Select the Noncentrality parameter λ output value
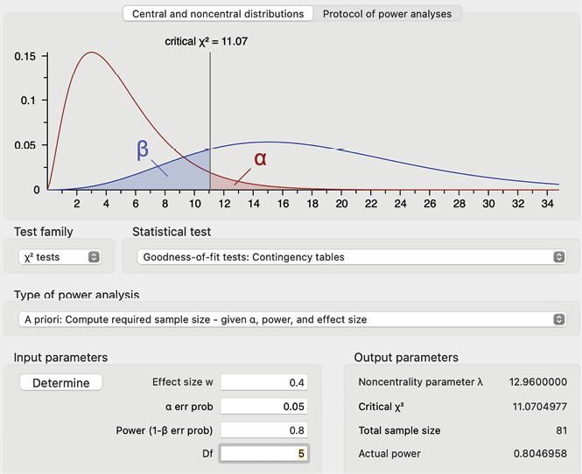 tap(537, 382)
